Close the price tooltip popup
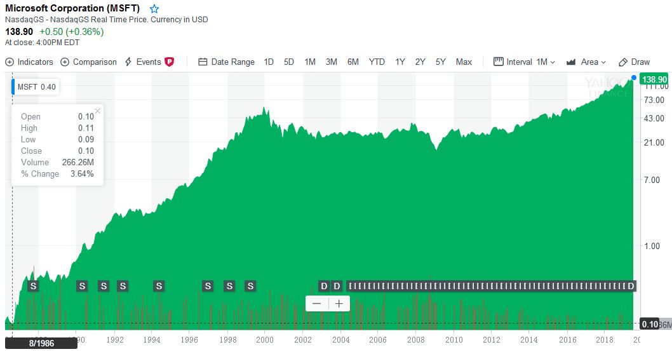 point(98,111)
